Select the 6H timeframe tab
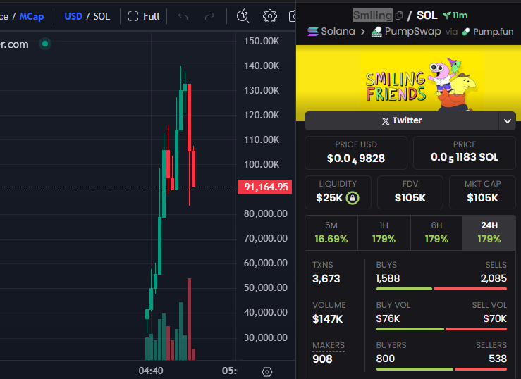This screenshot has width=521, height=379. (x=436, y=232)
